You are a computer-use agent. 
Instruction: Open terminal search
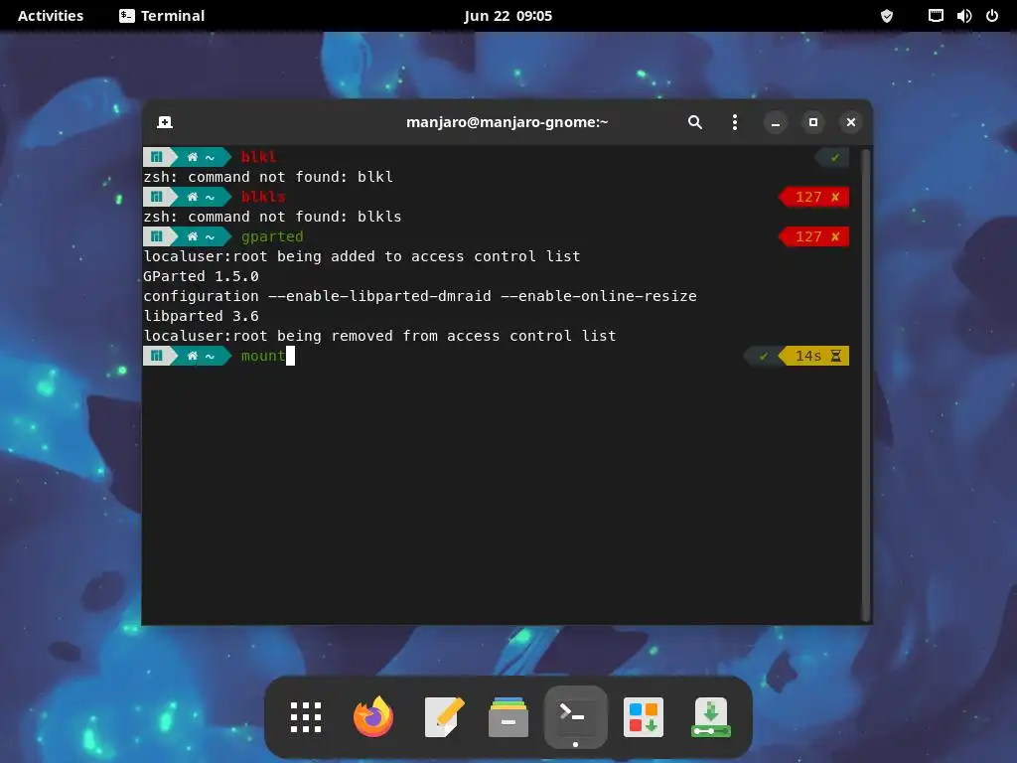point(694,122)
